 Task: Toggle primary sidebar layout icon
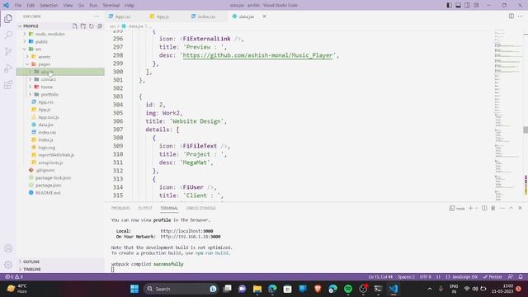pyautogui.click(x=449, y=5)
